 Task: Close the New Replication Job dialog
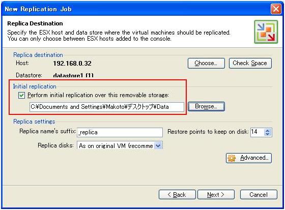point(276,9)
